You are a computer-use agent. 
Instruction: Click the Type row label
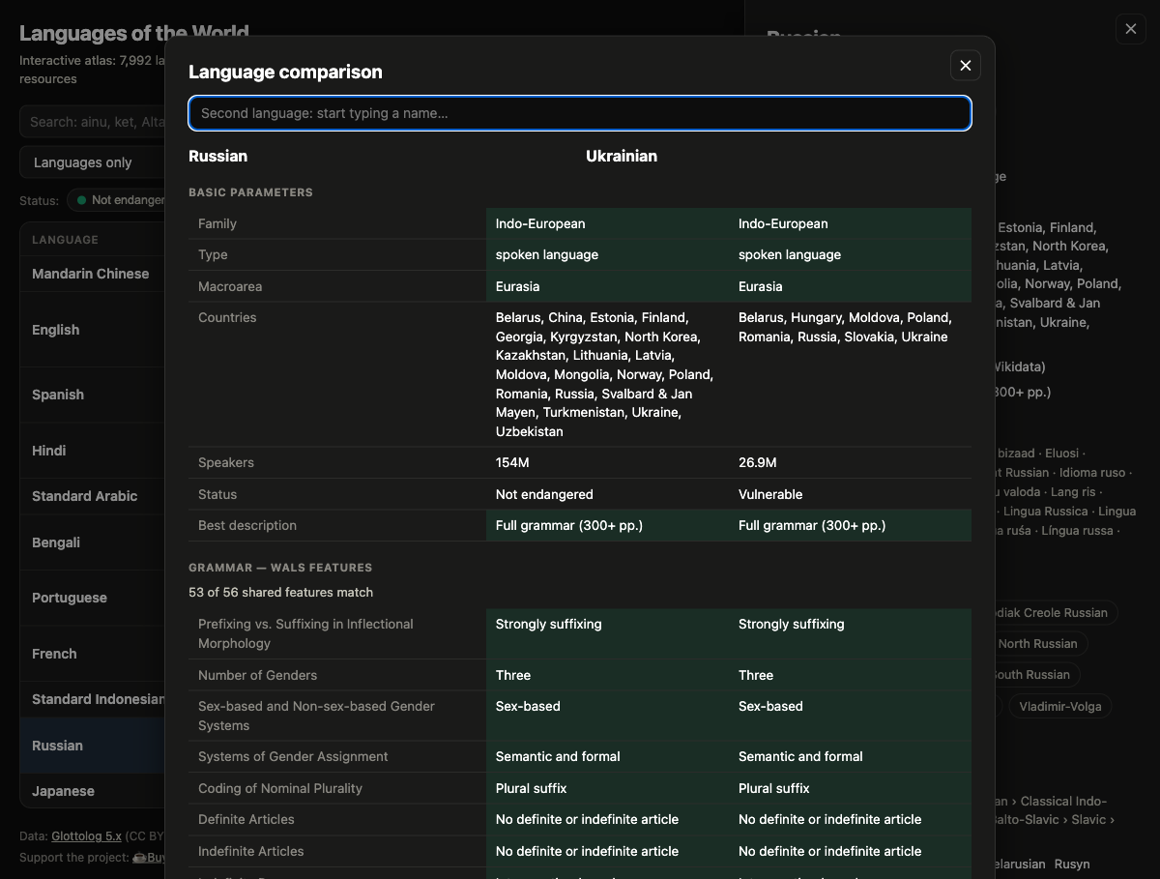213,254
